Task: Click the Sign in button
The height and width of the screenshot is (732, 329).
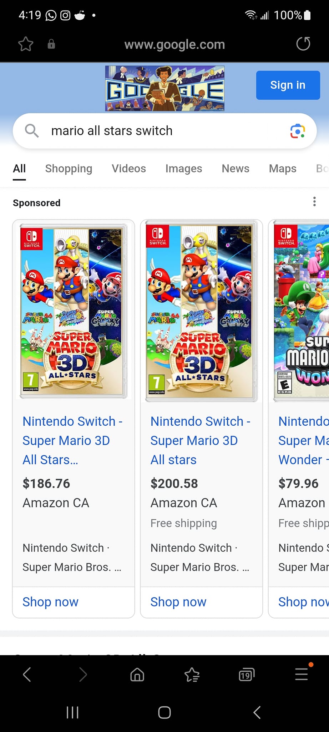Action: pyautogui.click(x=288, y=85)
